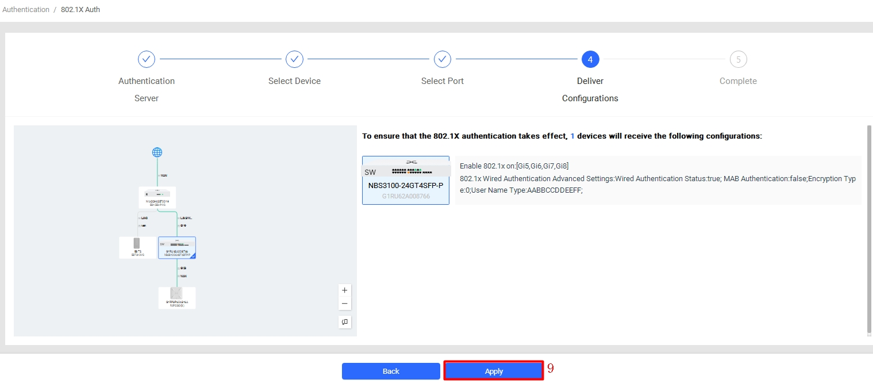Click the Back button
Image resolution: width=873 pixels, height=383 pixels.
click(x=391, y=371)
